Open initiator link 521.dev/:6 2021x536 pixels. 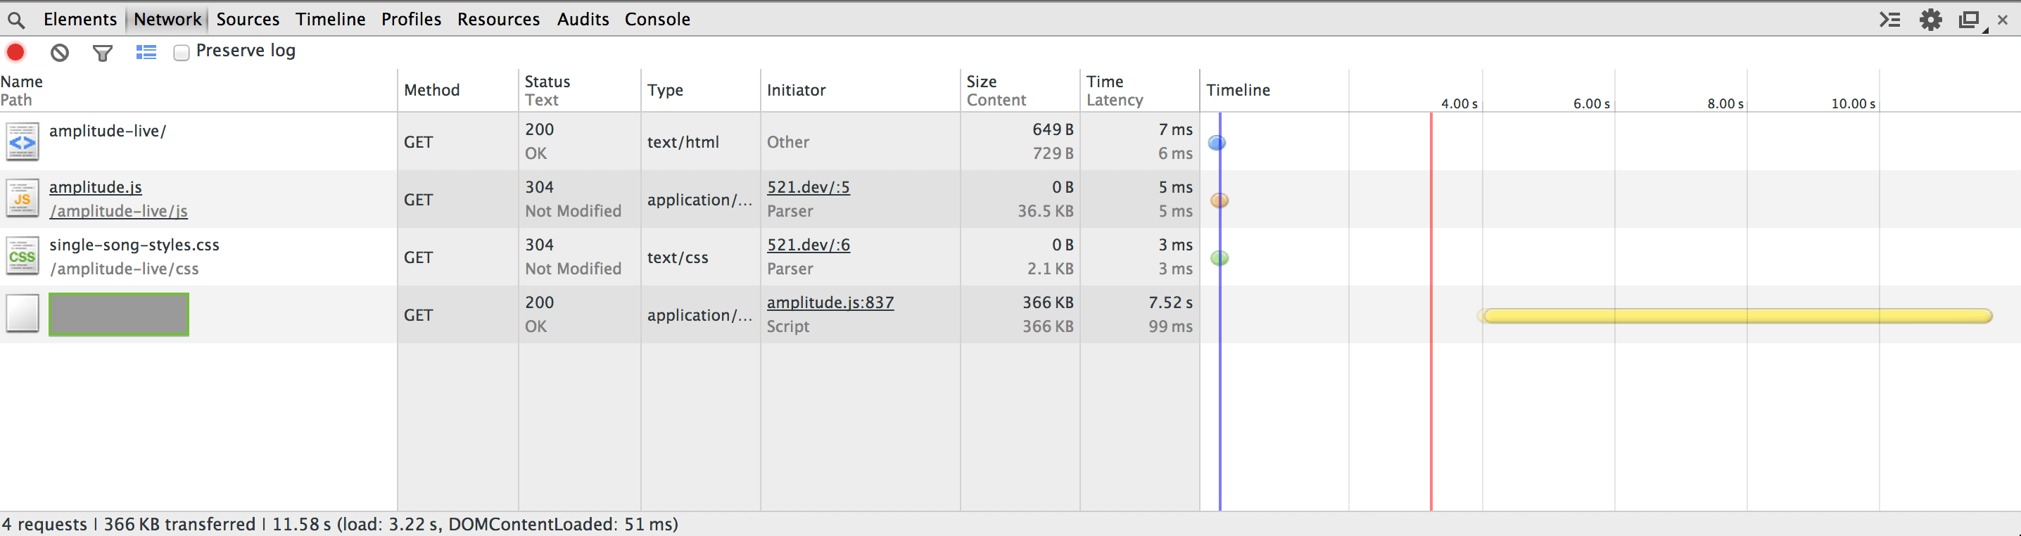pos(808,245)
